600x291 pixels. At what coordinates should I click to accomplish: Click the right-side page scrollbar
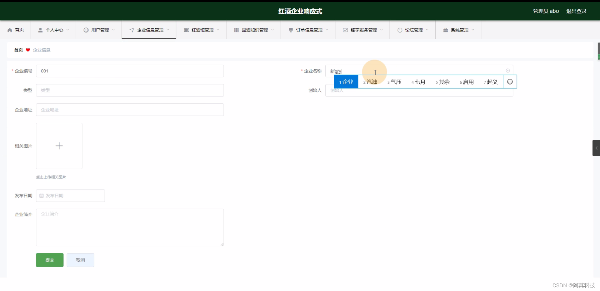tap(599, 51)
